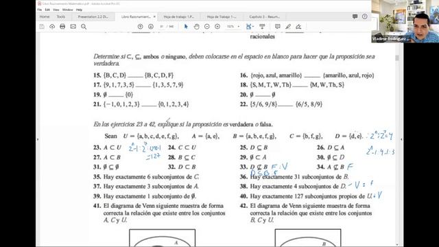This screenshot has width=439, height=247.
Task: Click the U = {a, b, c, d, e, f, g} definition
Action: [x=151, y=137]
